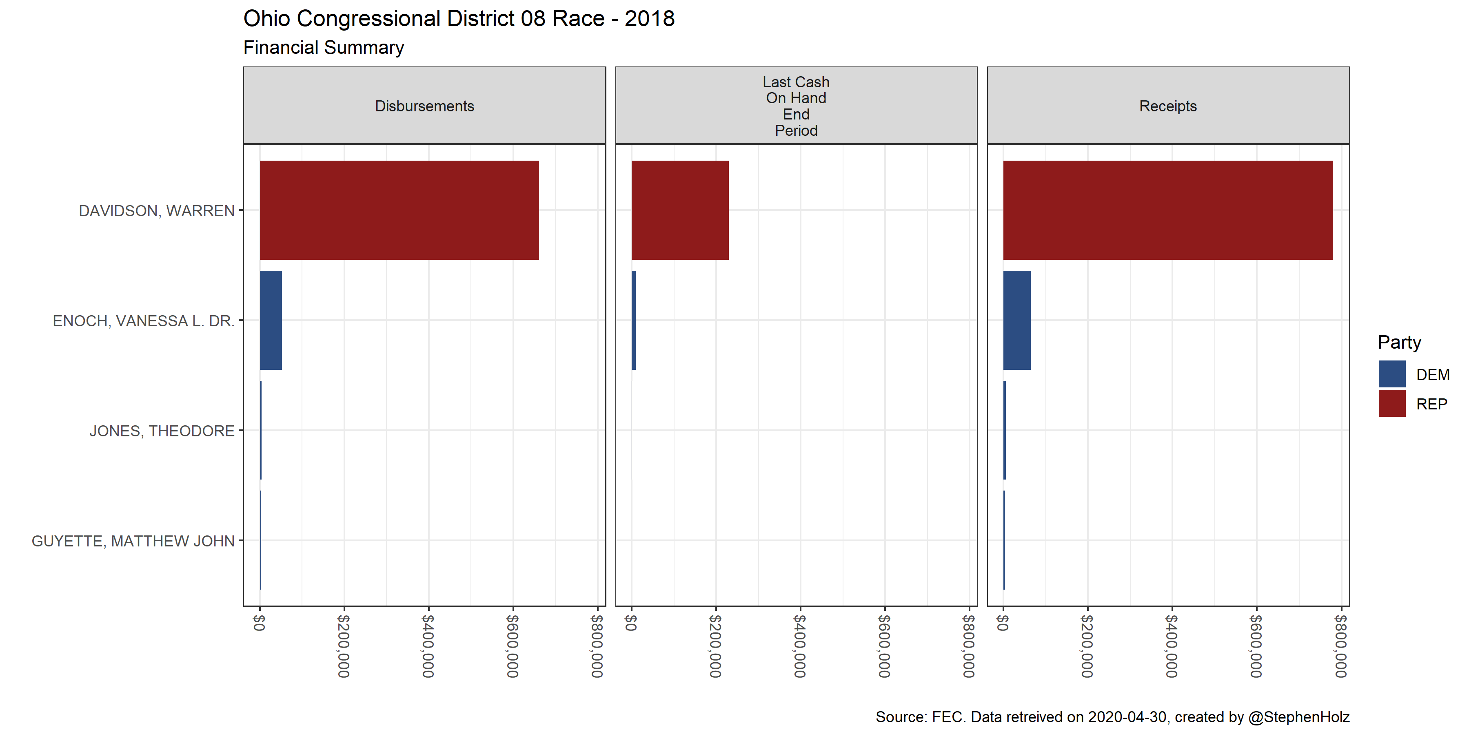Click Davidson's red Receipts bar
The width and height of the screenshot is (1469, 734).
(1168, 210)
